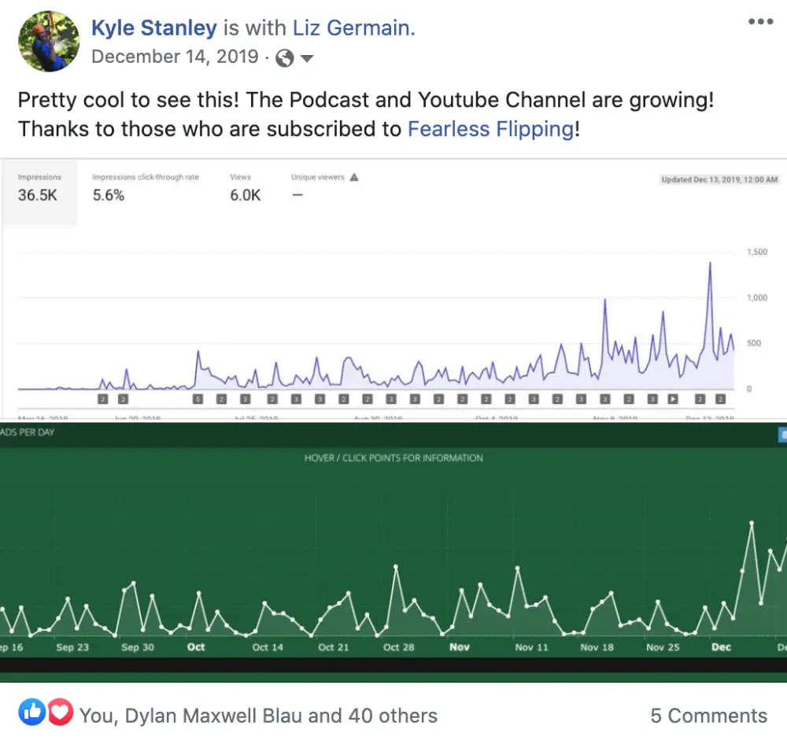Open Kyle Stanley's profile link

[153, 28]
